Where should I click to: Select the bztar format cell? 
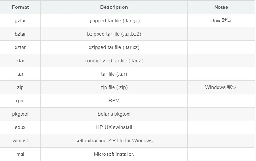point(20,34)
